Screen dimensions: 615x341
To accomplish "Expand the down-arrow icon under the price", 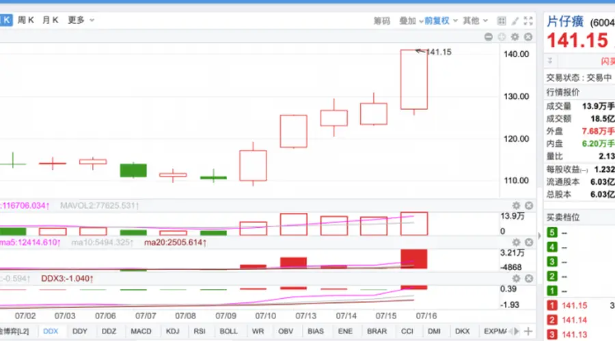I will tap(550, 61).
